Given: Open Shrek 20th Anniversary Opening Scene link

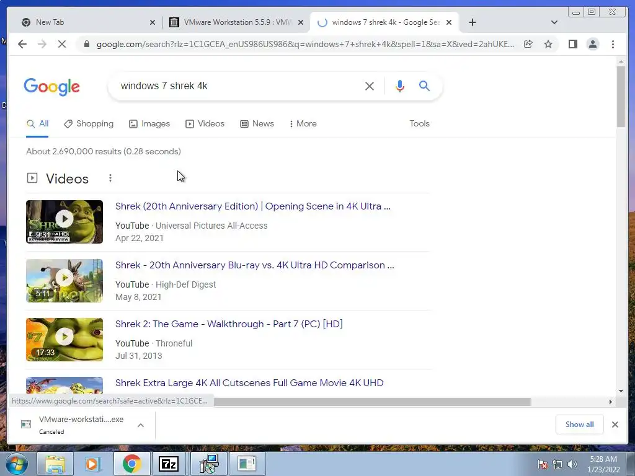Looking at the screenshot, I should point(253,206).
